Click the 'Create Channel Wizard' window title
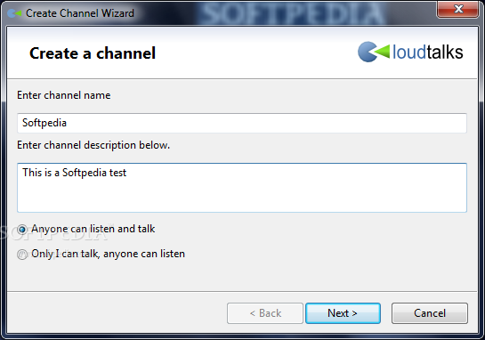 pos(80,13)
